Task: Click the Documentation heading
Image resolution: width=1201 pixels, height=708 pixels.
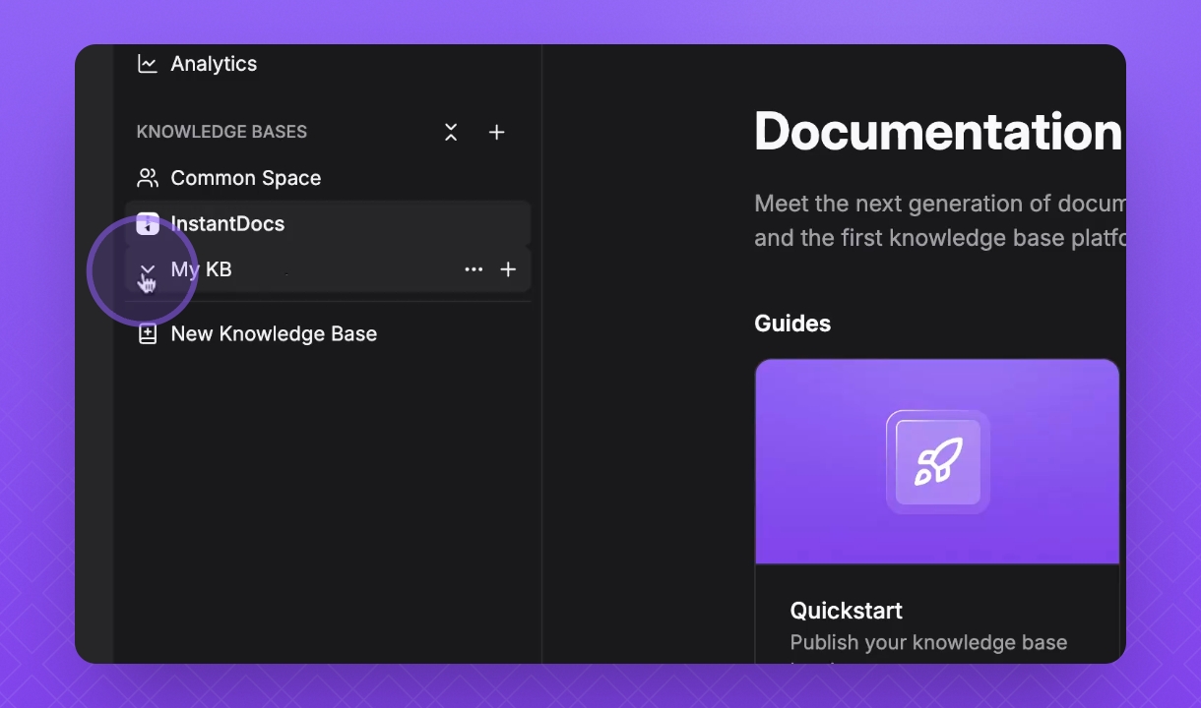Action: (938, 131)
